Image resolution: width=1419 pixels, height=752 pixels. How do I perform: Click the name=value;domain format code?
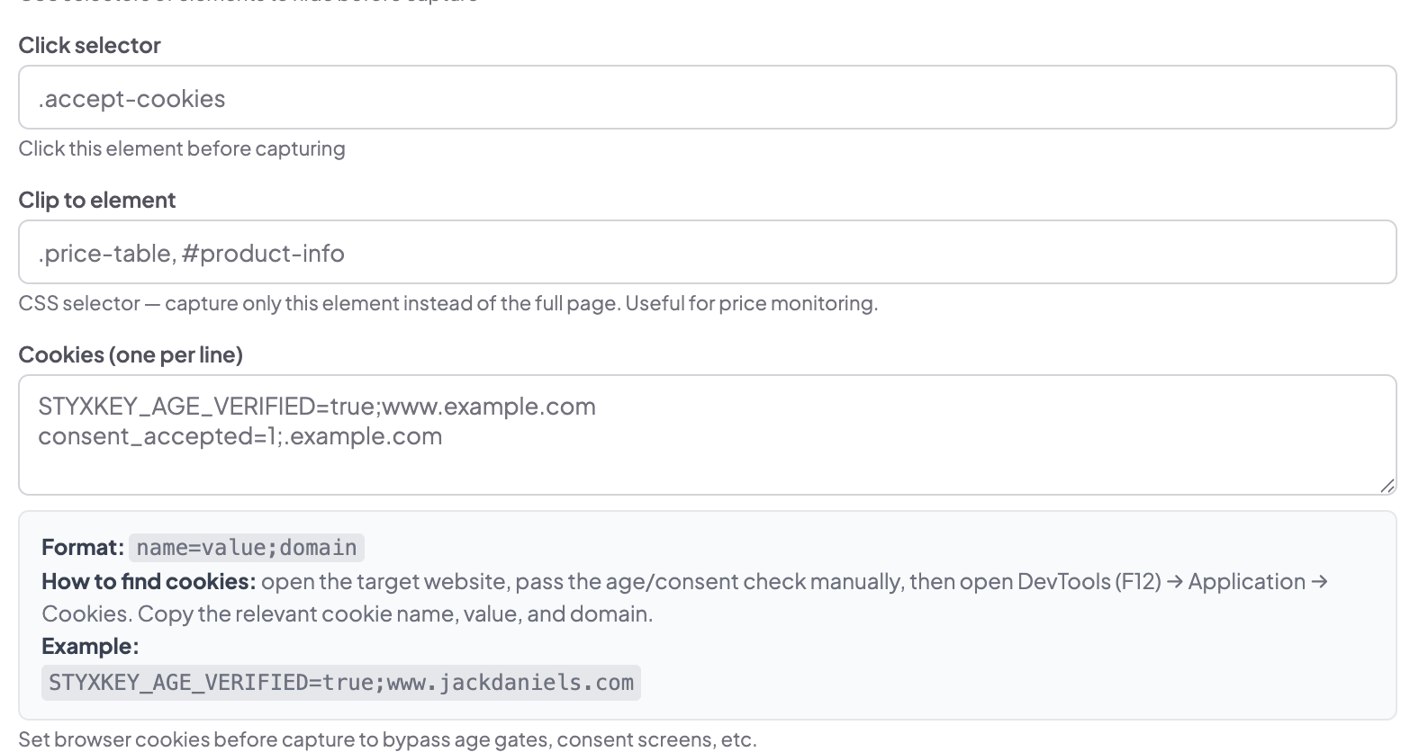coord(247,547)
